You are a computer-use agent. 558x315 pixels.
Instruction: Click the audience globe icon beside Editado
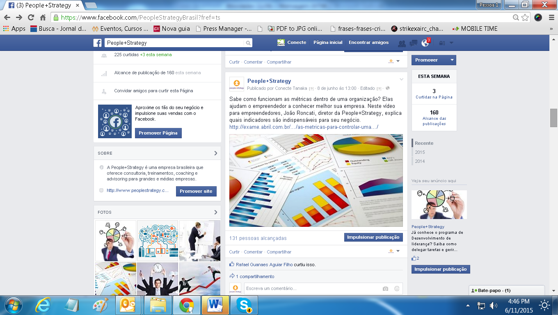(388, 88)
